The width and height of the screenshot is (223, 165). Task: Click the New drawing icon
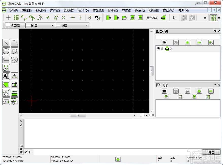[109, 18]
